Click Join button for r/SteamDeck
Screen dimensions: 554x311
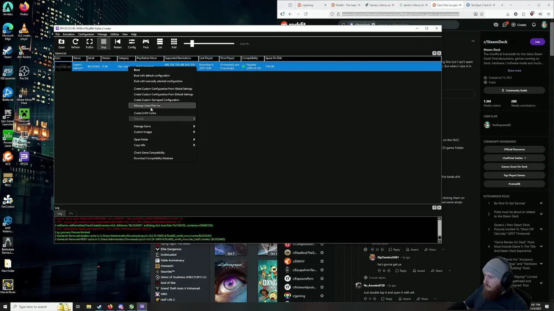pos(538,42)
